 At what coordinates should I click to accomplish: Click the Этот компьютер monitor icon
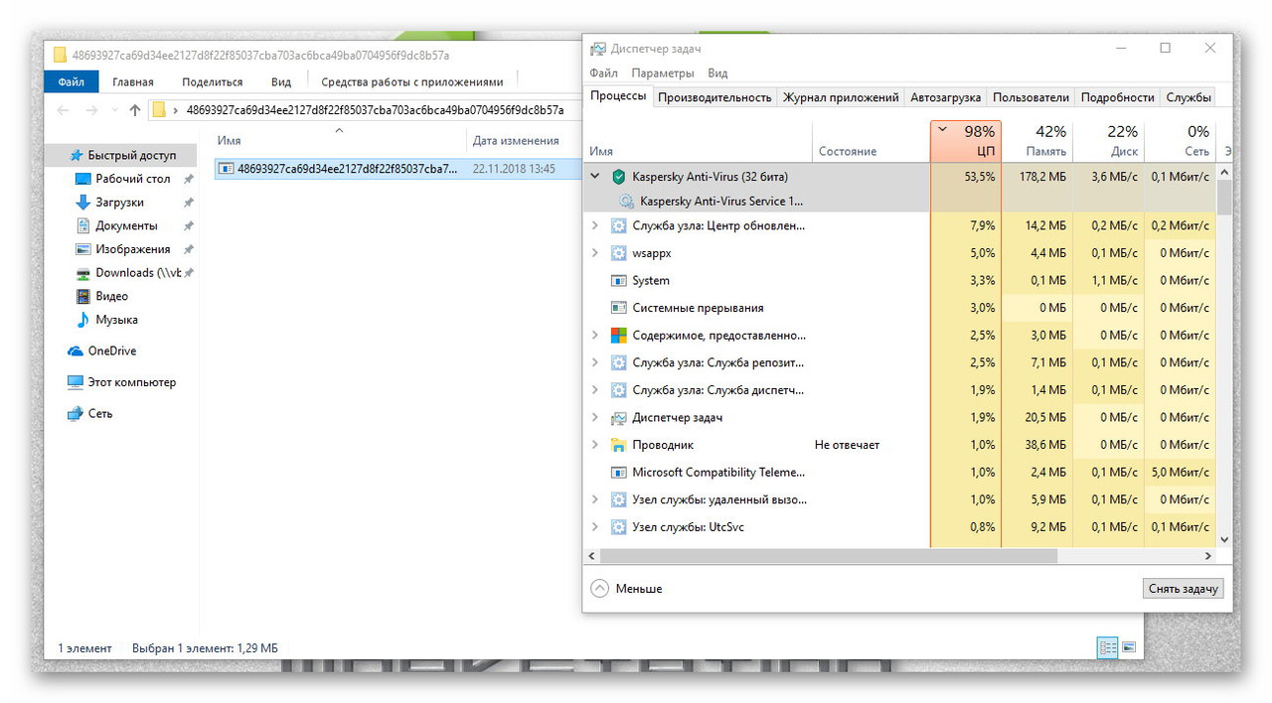[x=76, y=382]
